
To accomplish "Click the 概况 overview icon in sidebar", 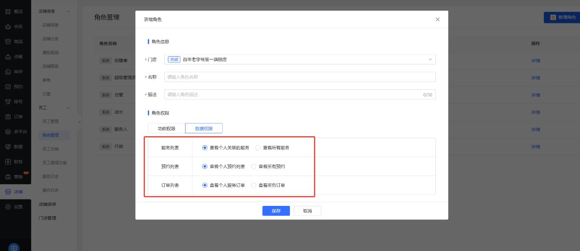I will pos(8,11).
